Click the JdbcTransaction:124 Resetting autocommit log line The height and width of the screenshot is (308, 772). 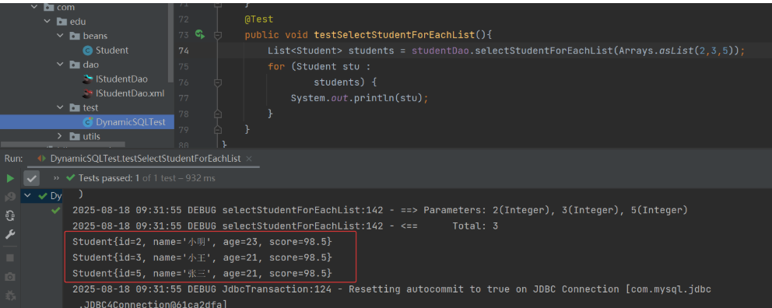(x=391, y=289)
